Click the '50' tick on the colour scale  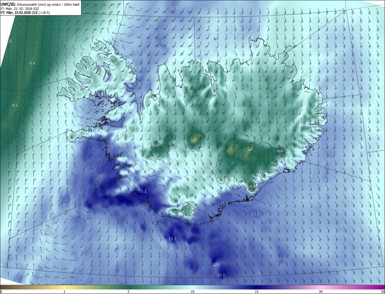coord(383,292)
